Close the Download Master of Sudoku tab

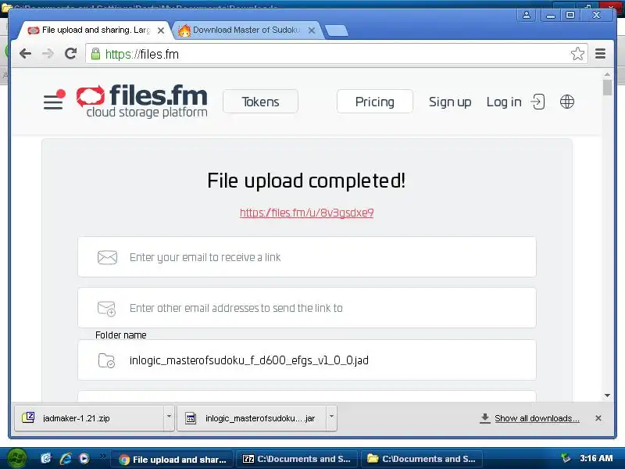tap(312, 30)
